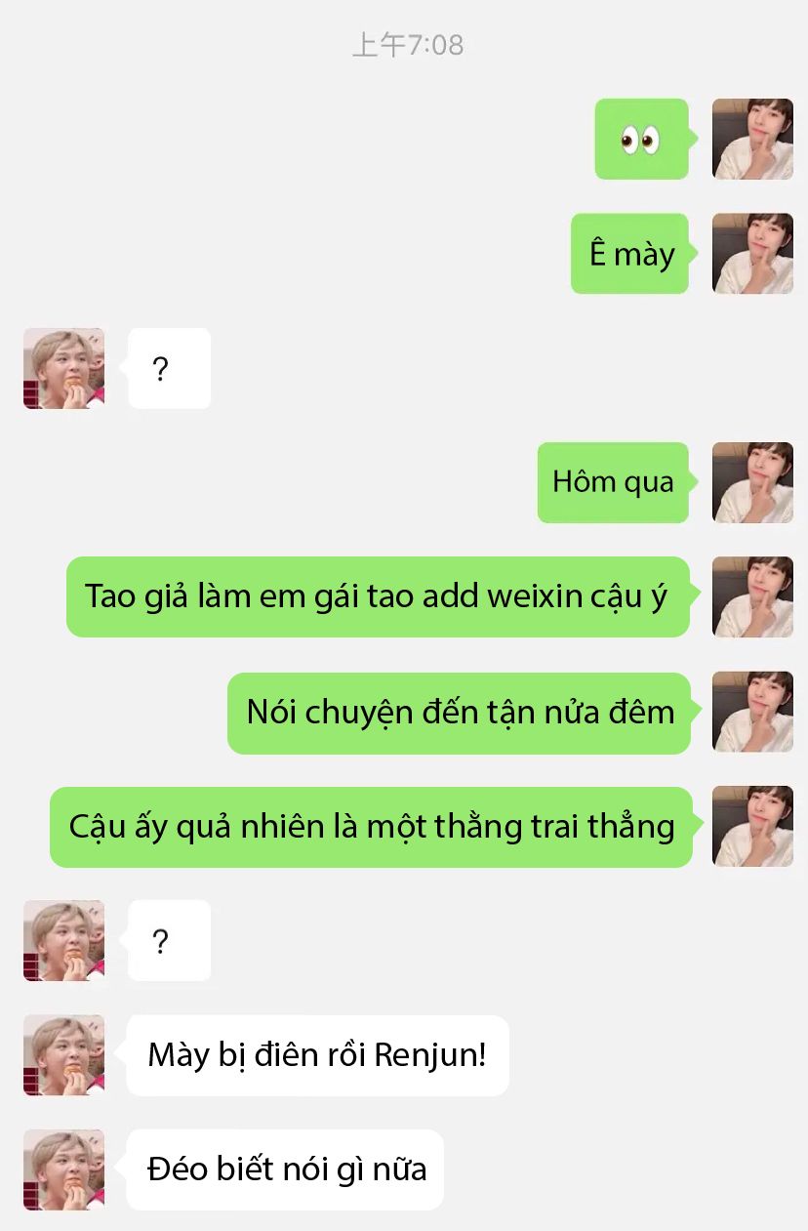Open sender avatar next to "Ê mày"
Screen dimensions: 808x1231
pyautogui.click(x=752, y=254)
